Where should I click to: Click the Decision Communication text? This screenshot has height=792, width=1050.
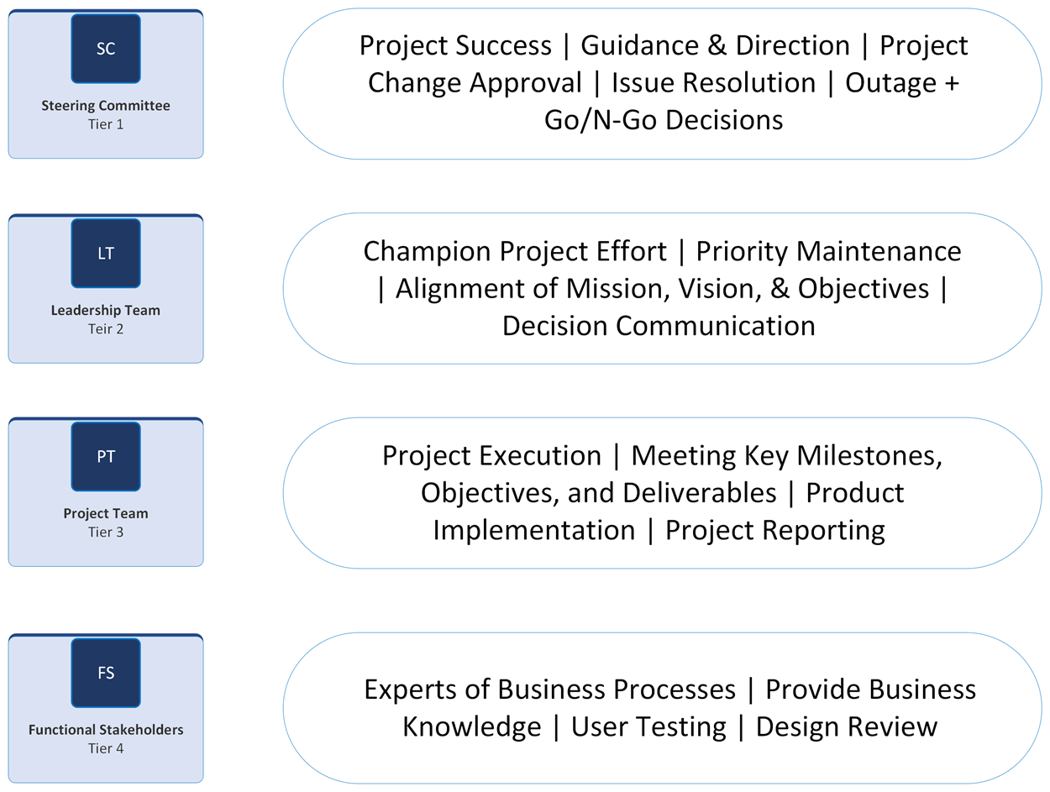659,326
